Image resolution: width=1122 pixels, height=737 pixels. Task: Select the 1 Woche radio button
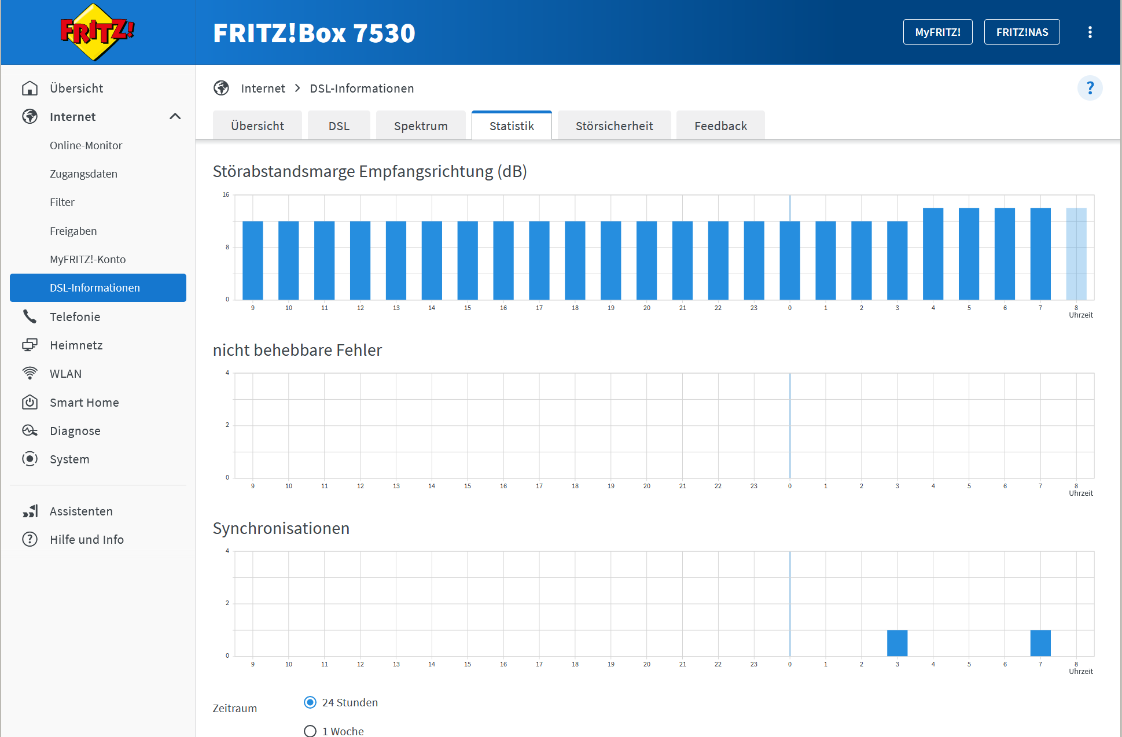pos(310,731)
